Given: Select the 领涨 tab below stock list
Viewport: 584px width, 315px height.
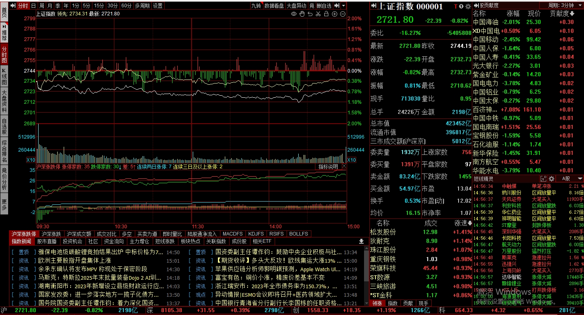Looking at the screenshot, I should (x=377, y=303).
